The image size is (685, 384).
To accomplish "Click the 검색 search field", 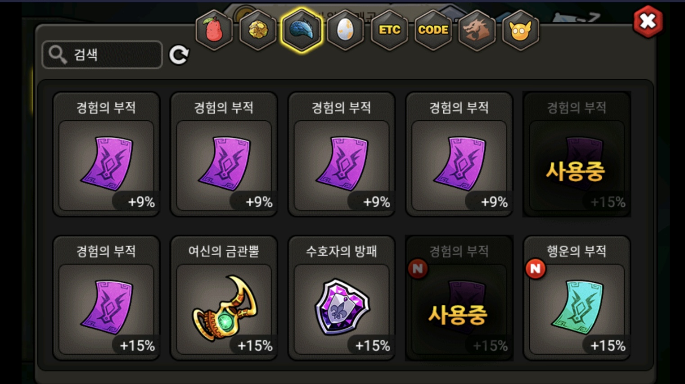I will 102,54.
